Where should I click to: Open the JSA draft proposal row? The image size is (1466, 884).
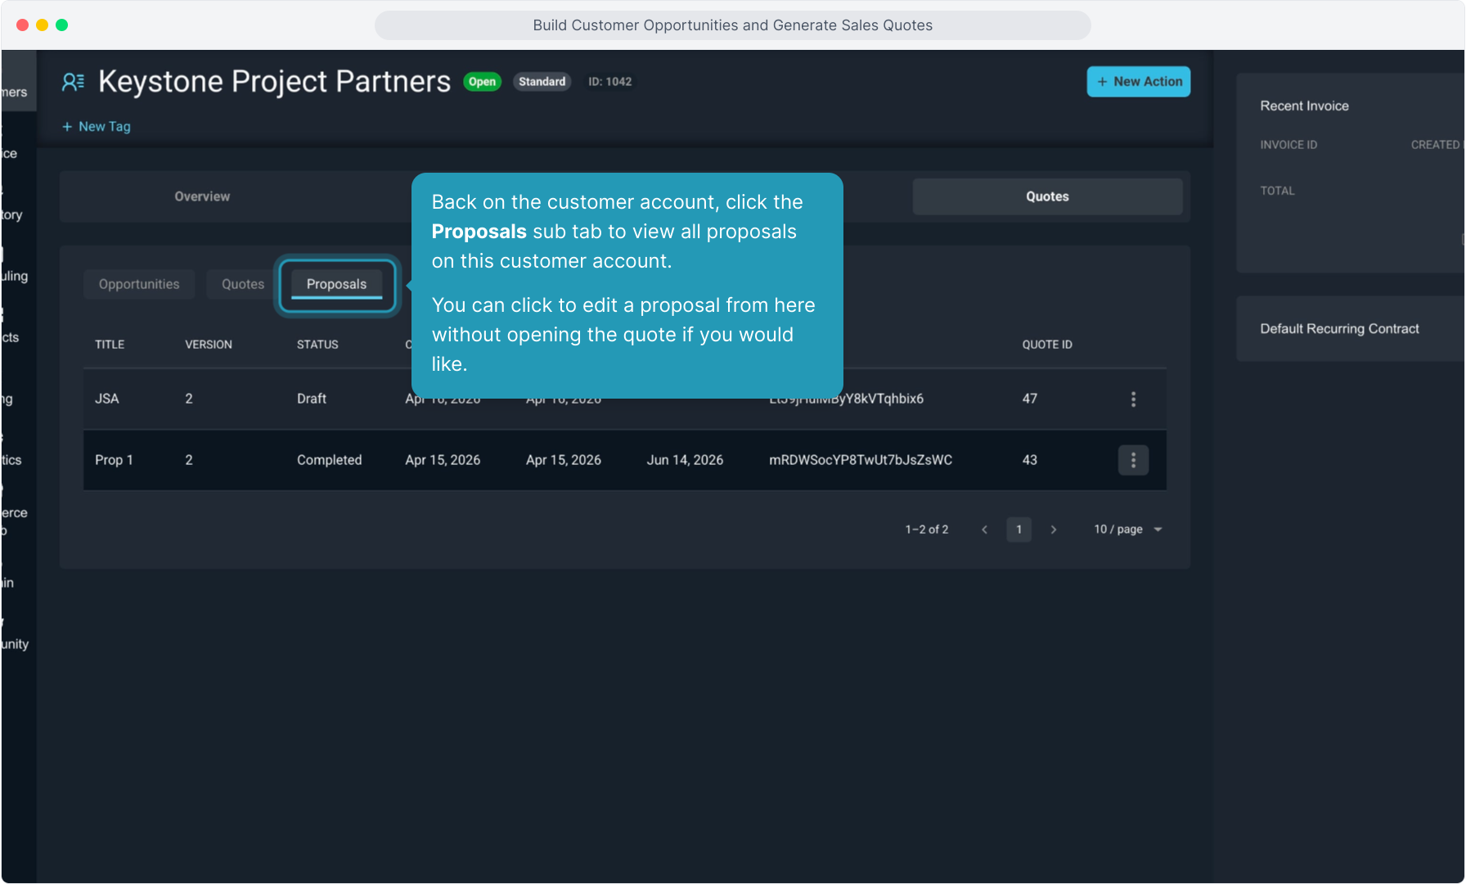point(107,399)
